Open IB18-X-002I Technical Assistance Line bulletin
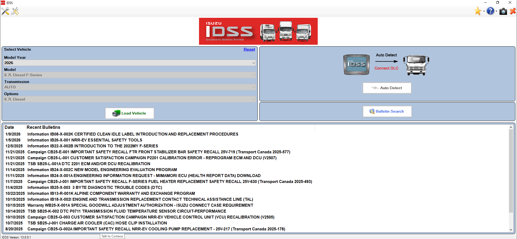Viewport: 517px width, 239px height. pos(140,199)
